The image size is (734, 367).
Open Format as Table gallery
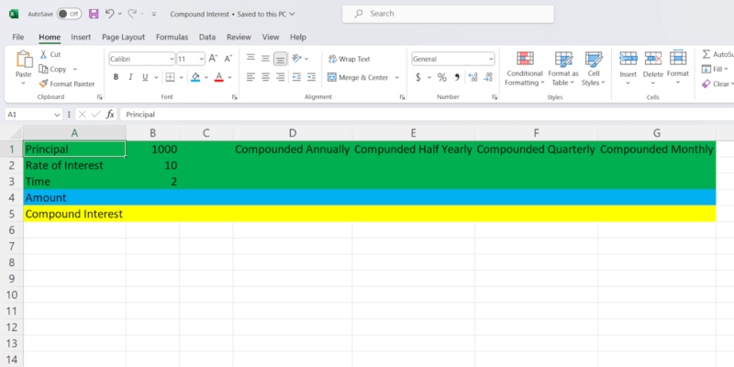pyautogui.click(x=563, y=69)
